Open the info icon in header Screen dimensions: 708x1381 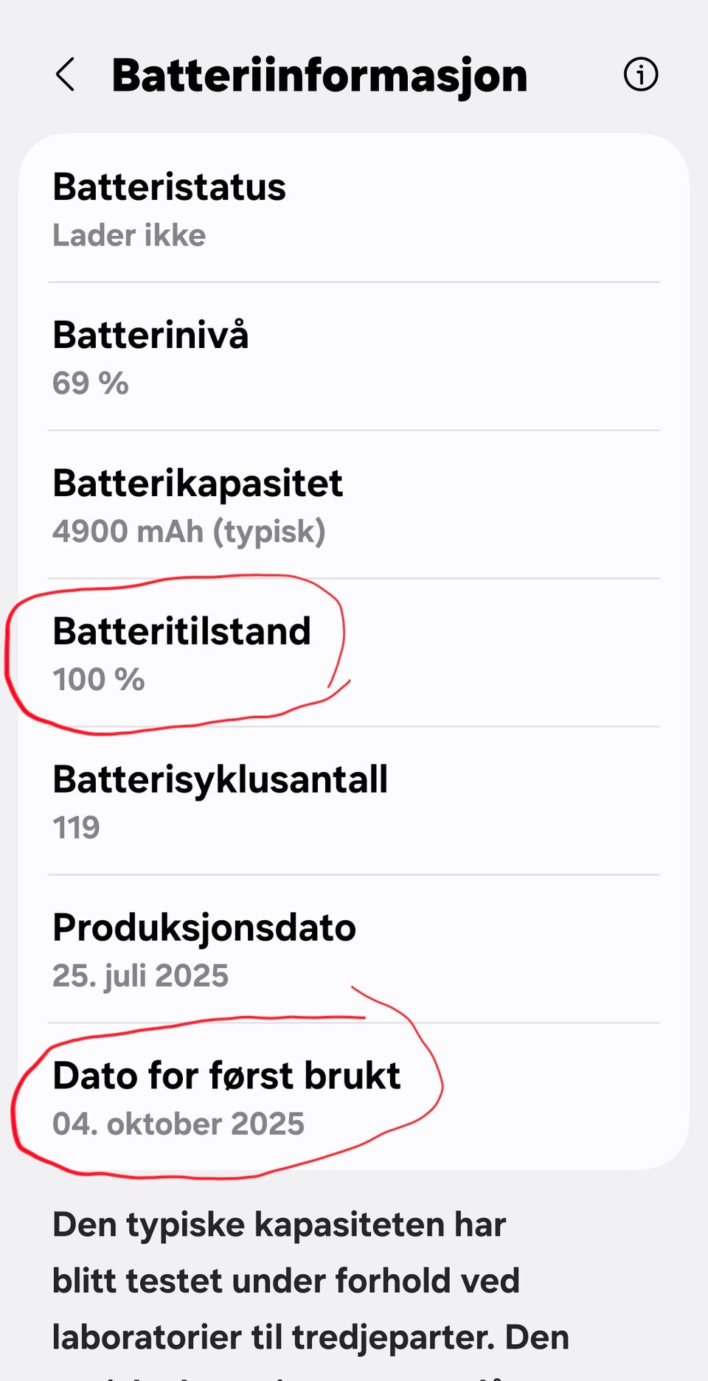(x=641, y=74)
